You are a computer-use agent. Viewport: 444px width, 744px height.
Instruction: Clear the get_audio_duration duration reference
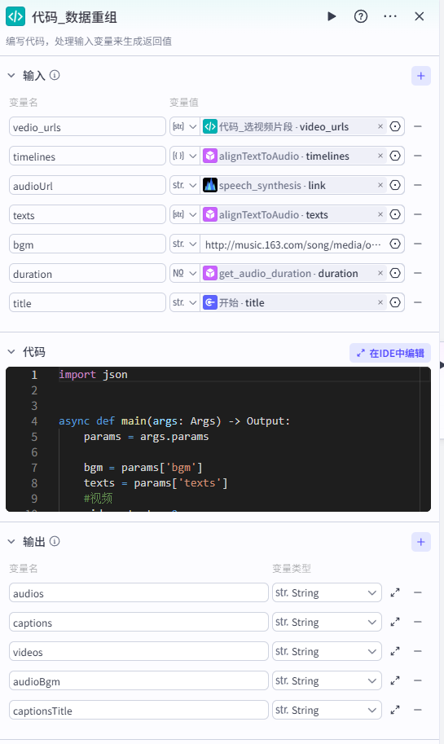(380, 273)
